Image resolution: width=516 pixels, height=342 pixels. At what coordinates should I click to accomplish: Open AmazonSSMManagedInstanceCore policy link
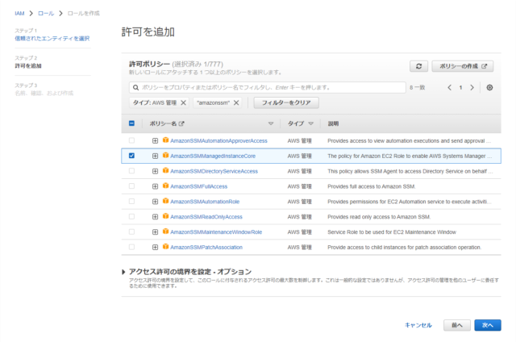(x=213, y=156)
